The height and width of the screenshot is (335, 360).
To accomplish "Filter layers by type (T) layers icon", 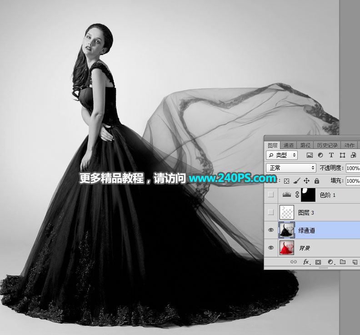I will 331,155.
